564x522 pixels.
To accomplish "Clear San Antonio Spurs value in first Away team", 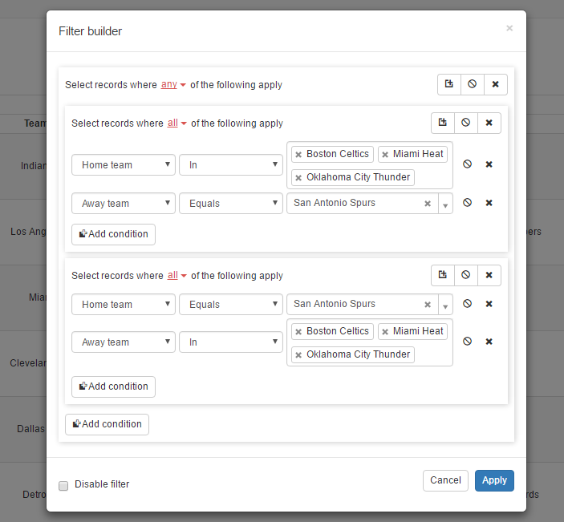I will pyautogui.click(x=428, y=204).
